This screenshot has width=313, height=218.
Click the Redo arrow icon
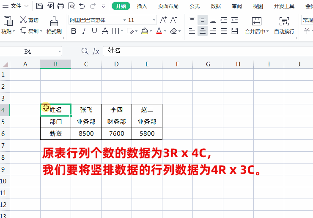(x=93, y=6)
